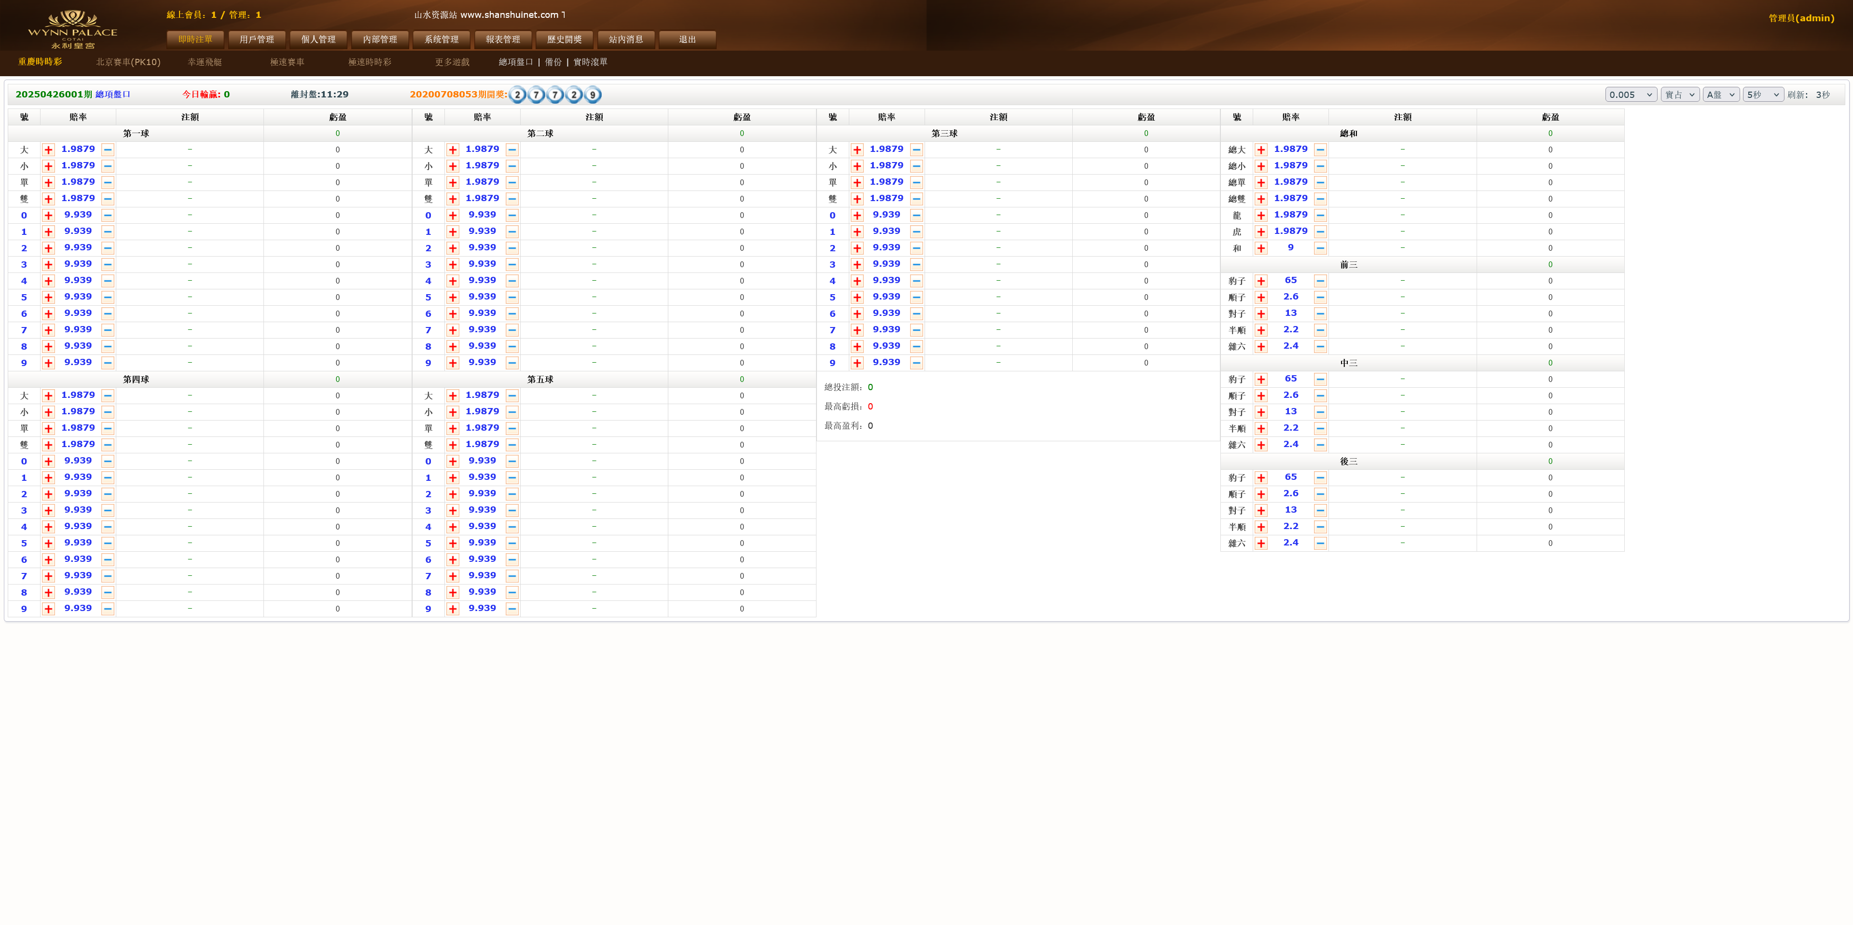Screen dimensions: 1853x925
Task: Click minus icon for 總和 和 row
Action: coord(1320,248)
